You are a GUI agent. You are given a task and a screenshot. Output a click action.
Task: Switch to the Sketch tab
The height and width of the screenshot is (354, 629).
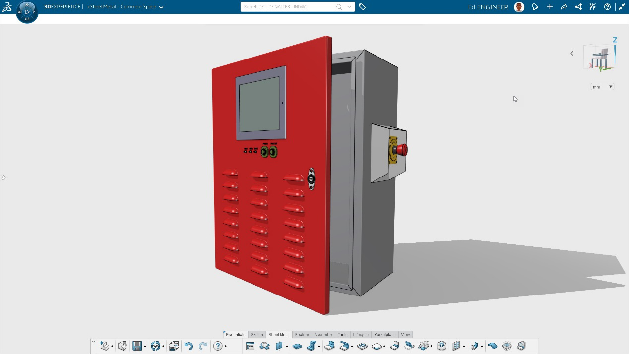(257, 335)
